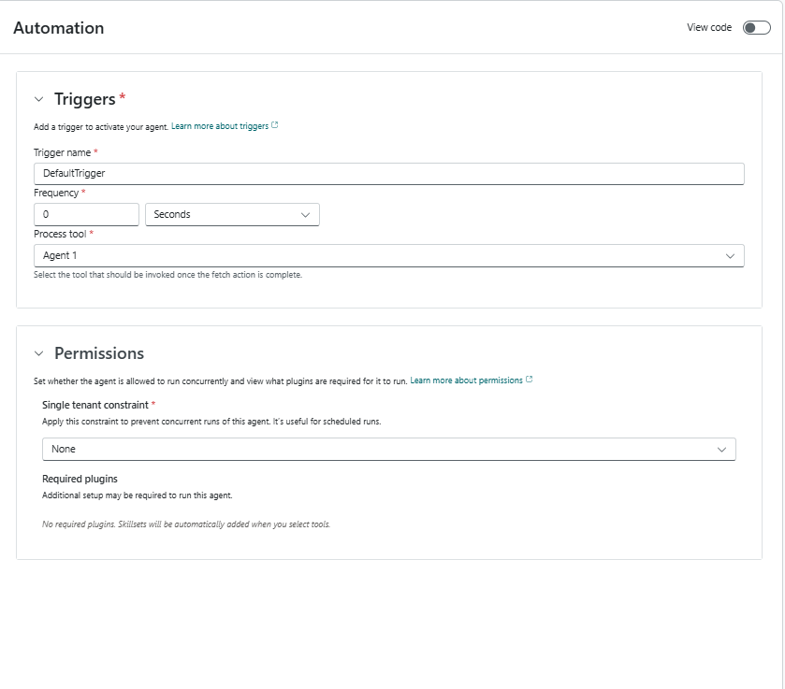Image resolution: width=785 pixels, height=689 pixels.
Task: Click into the Trigger name field
Action: coord(388,174)
